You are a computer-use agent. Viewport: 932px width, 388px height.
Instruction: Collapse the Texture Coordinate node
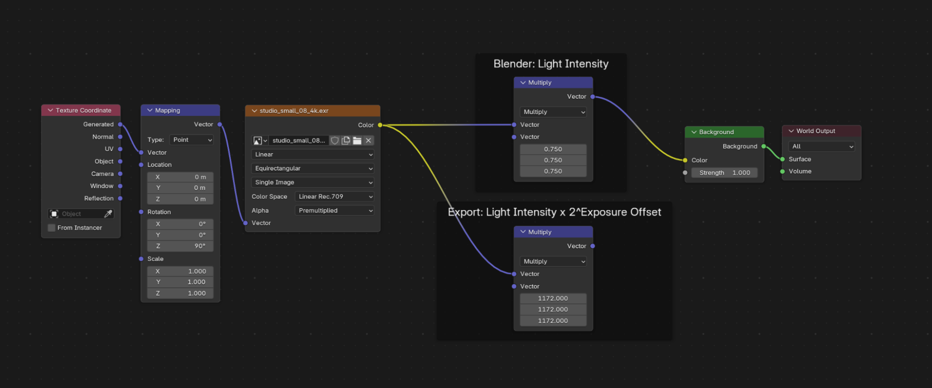point(50,110)
